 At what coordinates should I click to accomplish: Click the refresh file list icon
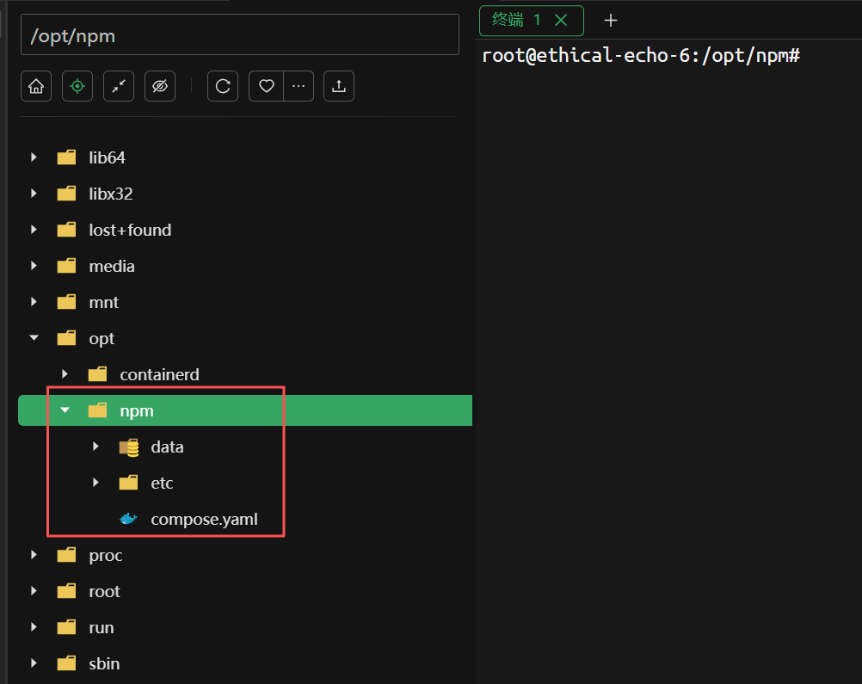pos(223,86)
